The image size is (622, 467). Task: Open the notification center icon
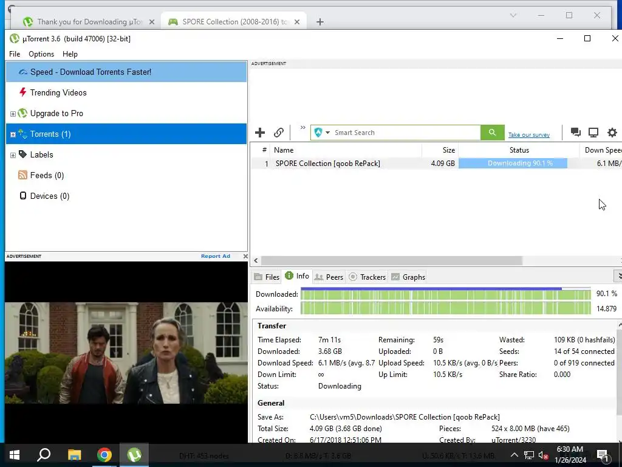point(603,455)
